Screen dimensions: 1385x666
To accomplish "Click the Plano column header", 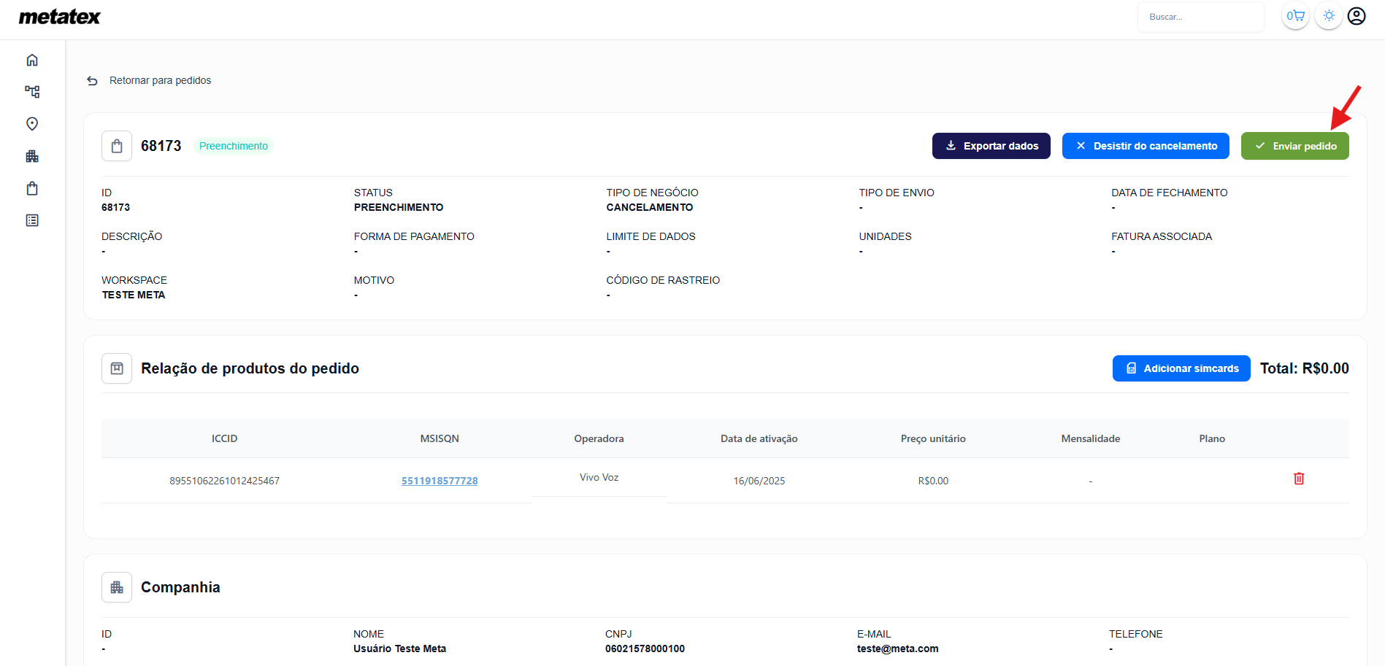I will point(1212,438).
